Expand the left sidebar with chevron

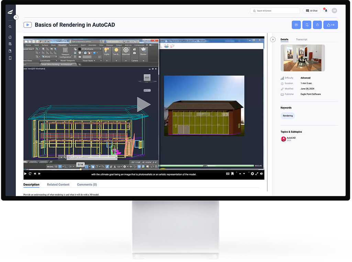16,17
